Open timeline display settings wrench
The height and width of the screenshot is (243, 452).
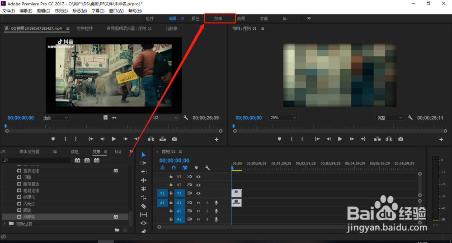(207, 168)
